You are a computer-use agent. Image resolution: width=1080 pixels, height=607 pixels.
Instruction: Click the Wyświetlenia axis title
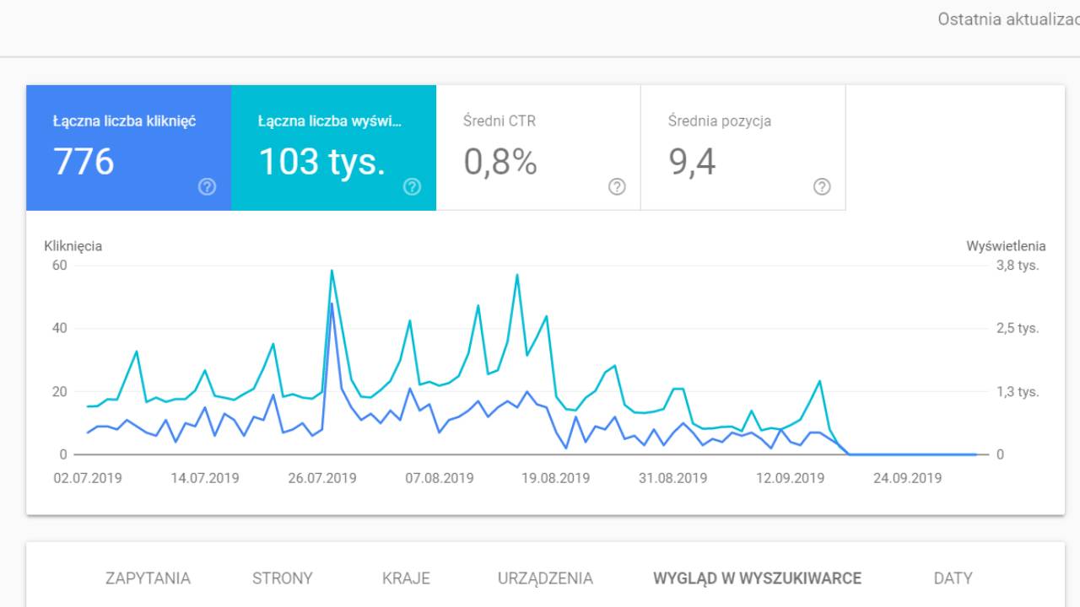tap(1006, 246)
